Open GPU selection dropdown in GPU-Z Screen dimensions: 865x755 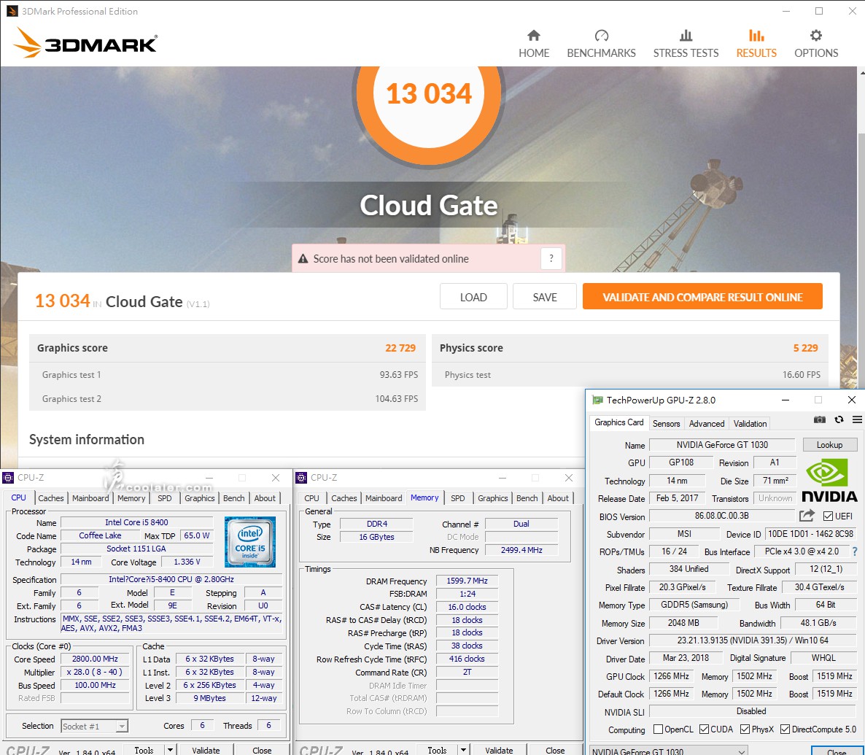[x=669, y=751]
